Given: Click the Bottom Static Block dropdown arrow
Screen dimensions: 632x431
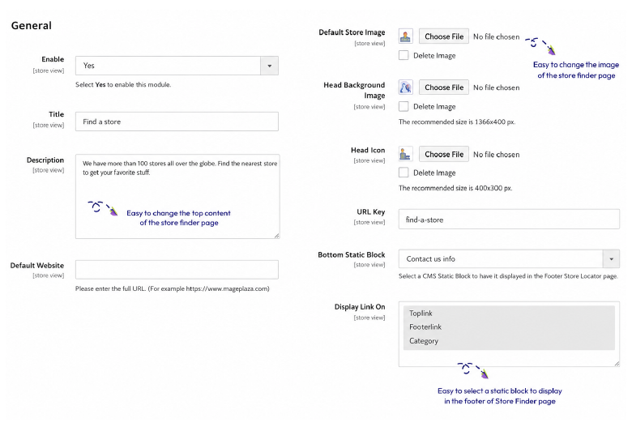Looking at the screenshot, I should pyautogui.click(x=611, y=258).
